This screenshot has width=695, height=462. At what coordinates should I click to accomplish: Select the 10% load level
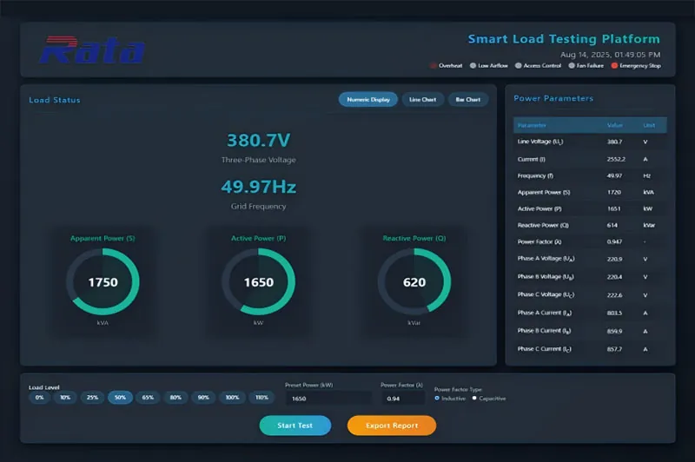tap(65, 398)
